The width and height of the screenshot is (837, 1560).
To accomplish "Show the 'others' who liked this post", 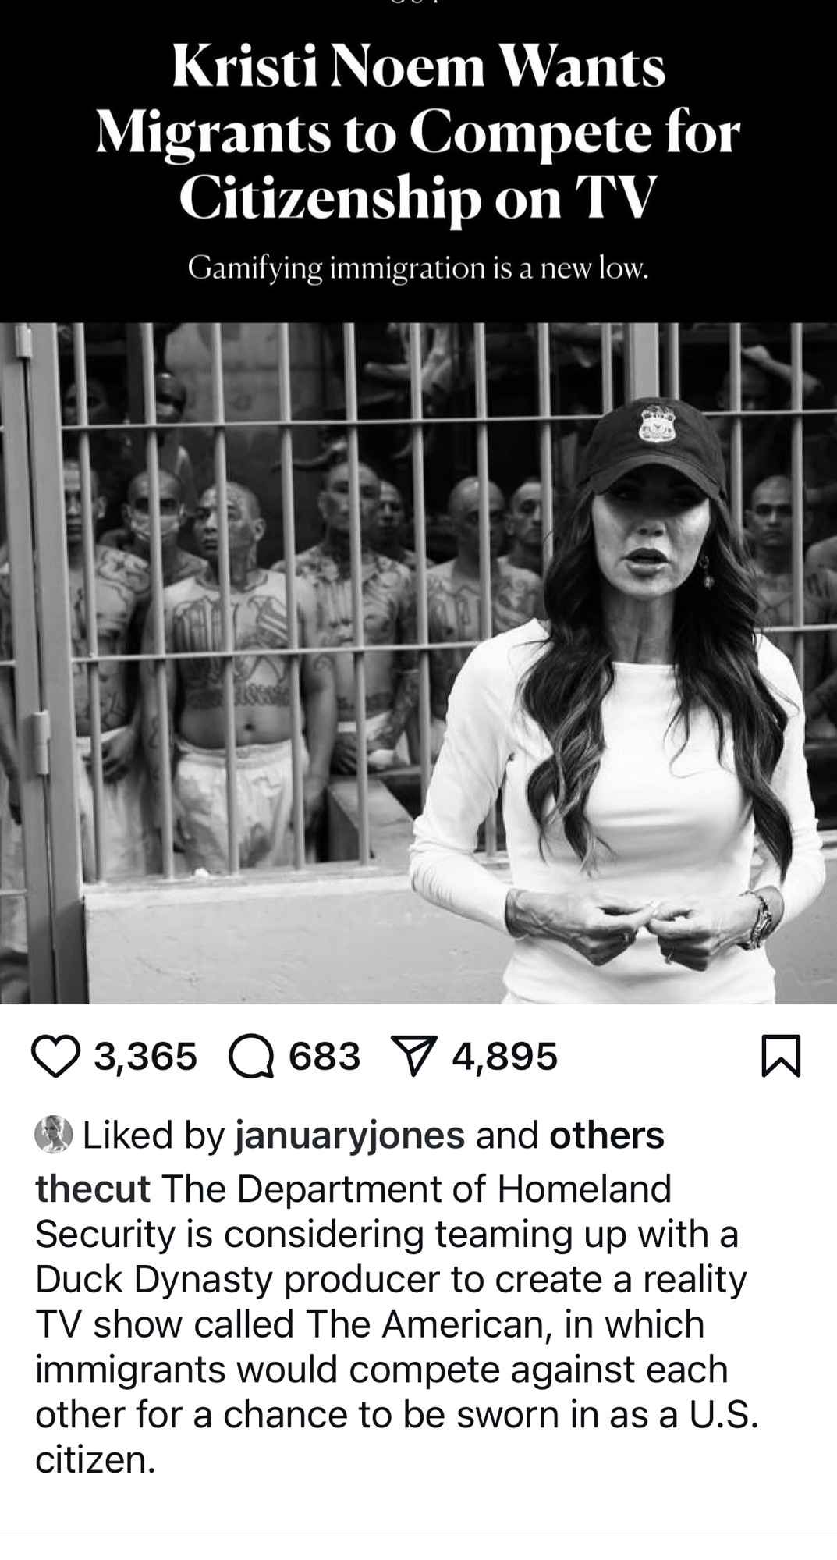I will pos(607,1135).
